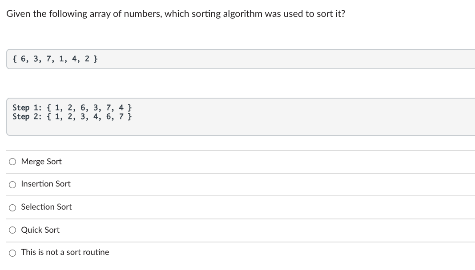This screenshot has height=270, width=475.
Task: Select the Selection Sort radio button
Action: pos(12,207)
